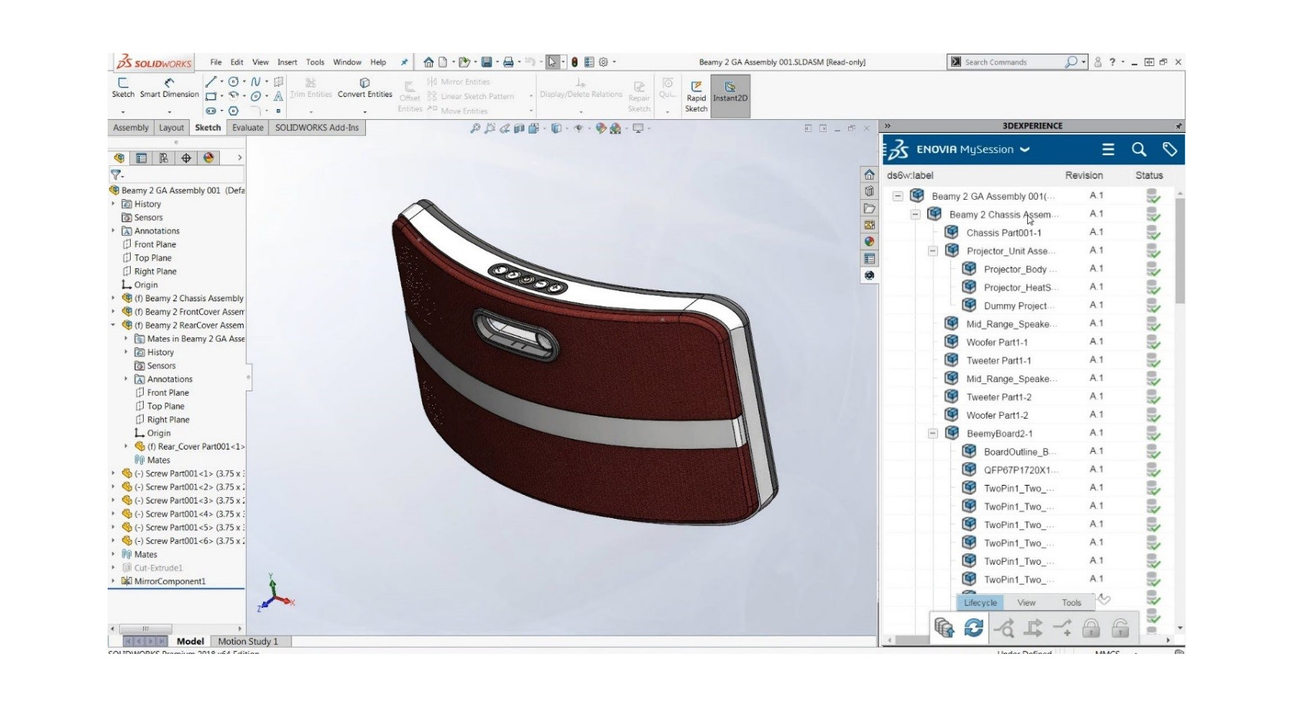This screenshot has width=1294, height=707.
Task: Open the ConfigurationManager tab icon
Action: click(164, 158)
